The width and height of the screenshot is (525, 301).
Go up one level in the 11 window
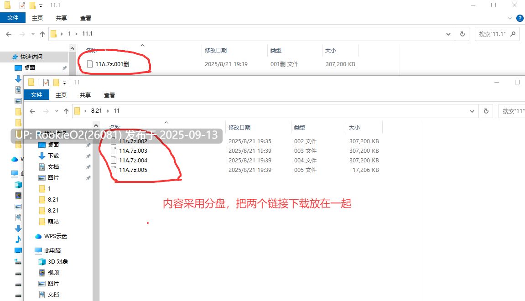pos(66,111)
